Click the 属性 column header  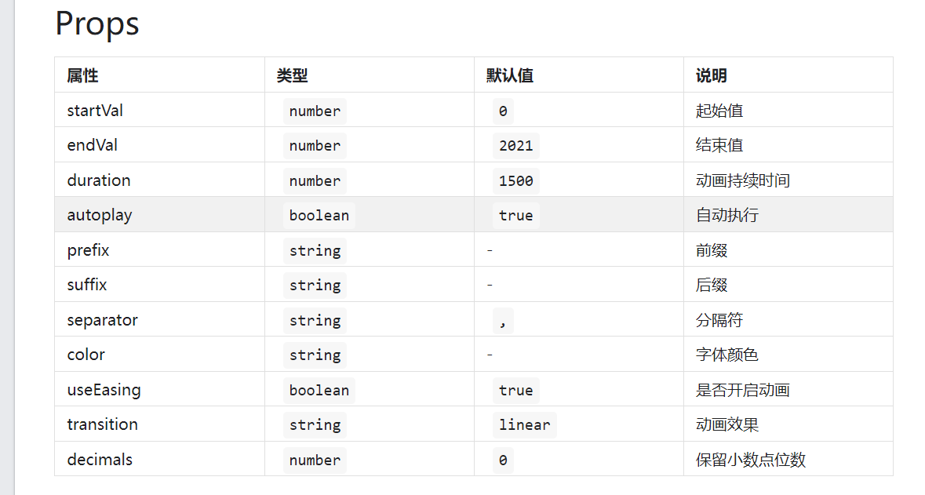[82, 75]
